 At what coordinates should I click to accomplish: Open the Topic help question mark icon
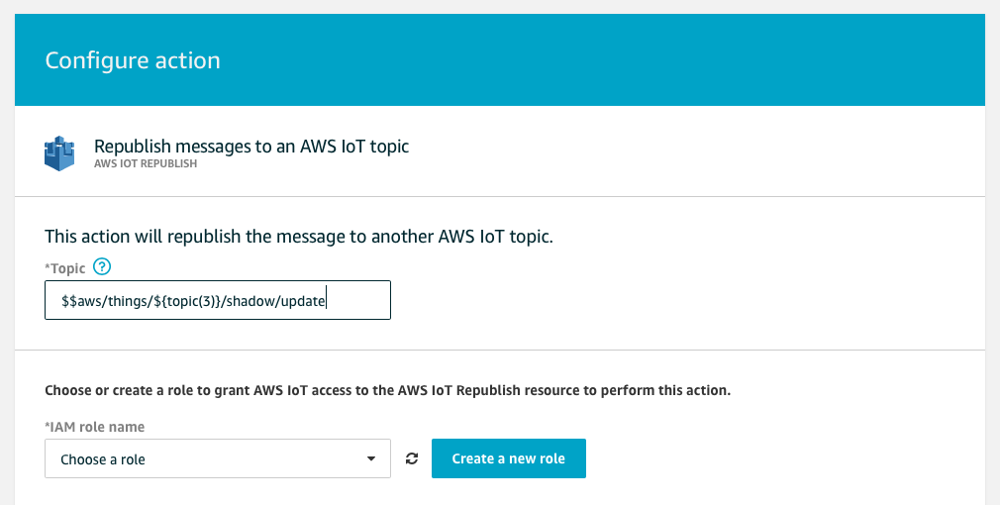[x=101, y=267]
